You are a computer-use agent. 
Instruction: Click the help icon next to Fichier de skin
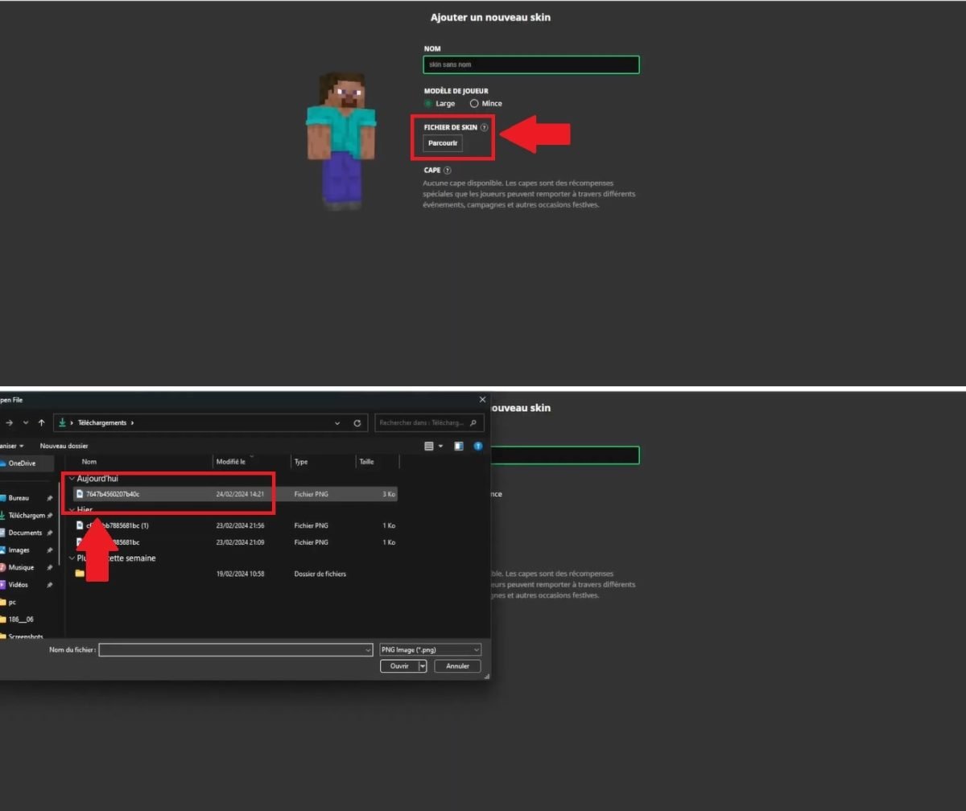pos(484,127)
